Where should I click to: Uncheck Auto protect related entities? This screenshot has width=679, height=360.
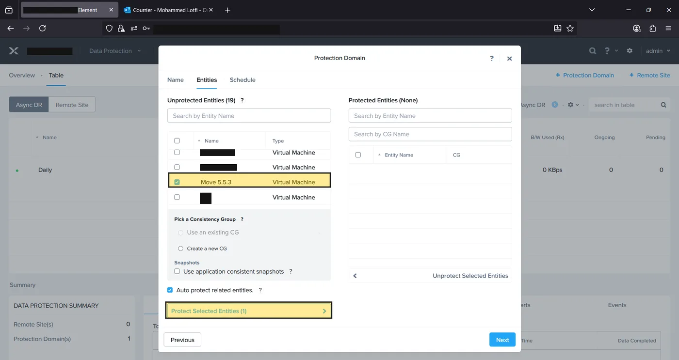click(170, 290)
